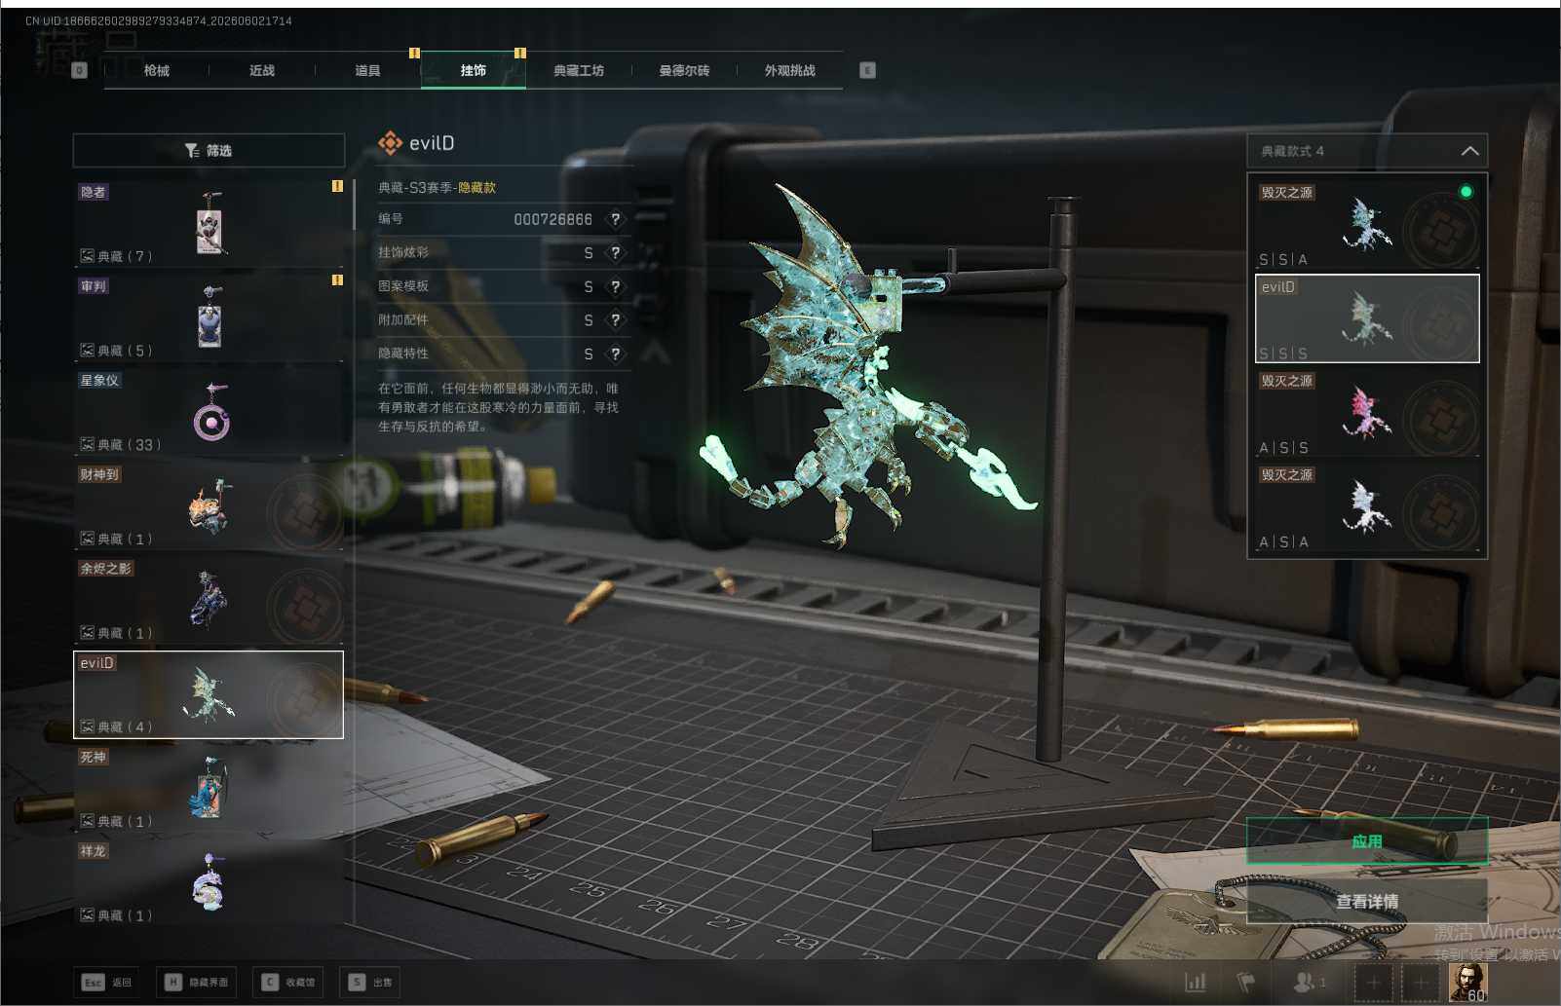The width and height of the screenshot is (1561, 1006).
Task: Open the player avatar portrait level 60
Action: tap(1467, 982)
